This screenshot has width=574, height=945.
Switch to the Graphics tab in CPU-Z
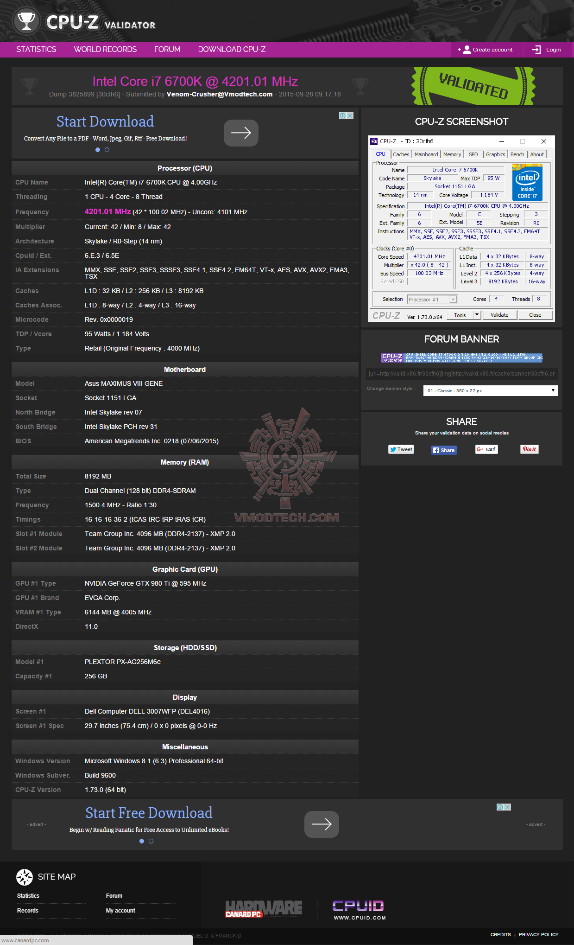click(x=495, y=154)
